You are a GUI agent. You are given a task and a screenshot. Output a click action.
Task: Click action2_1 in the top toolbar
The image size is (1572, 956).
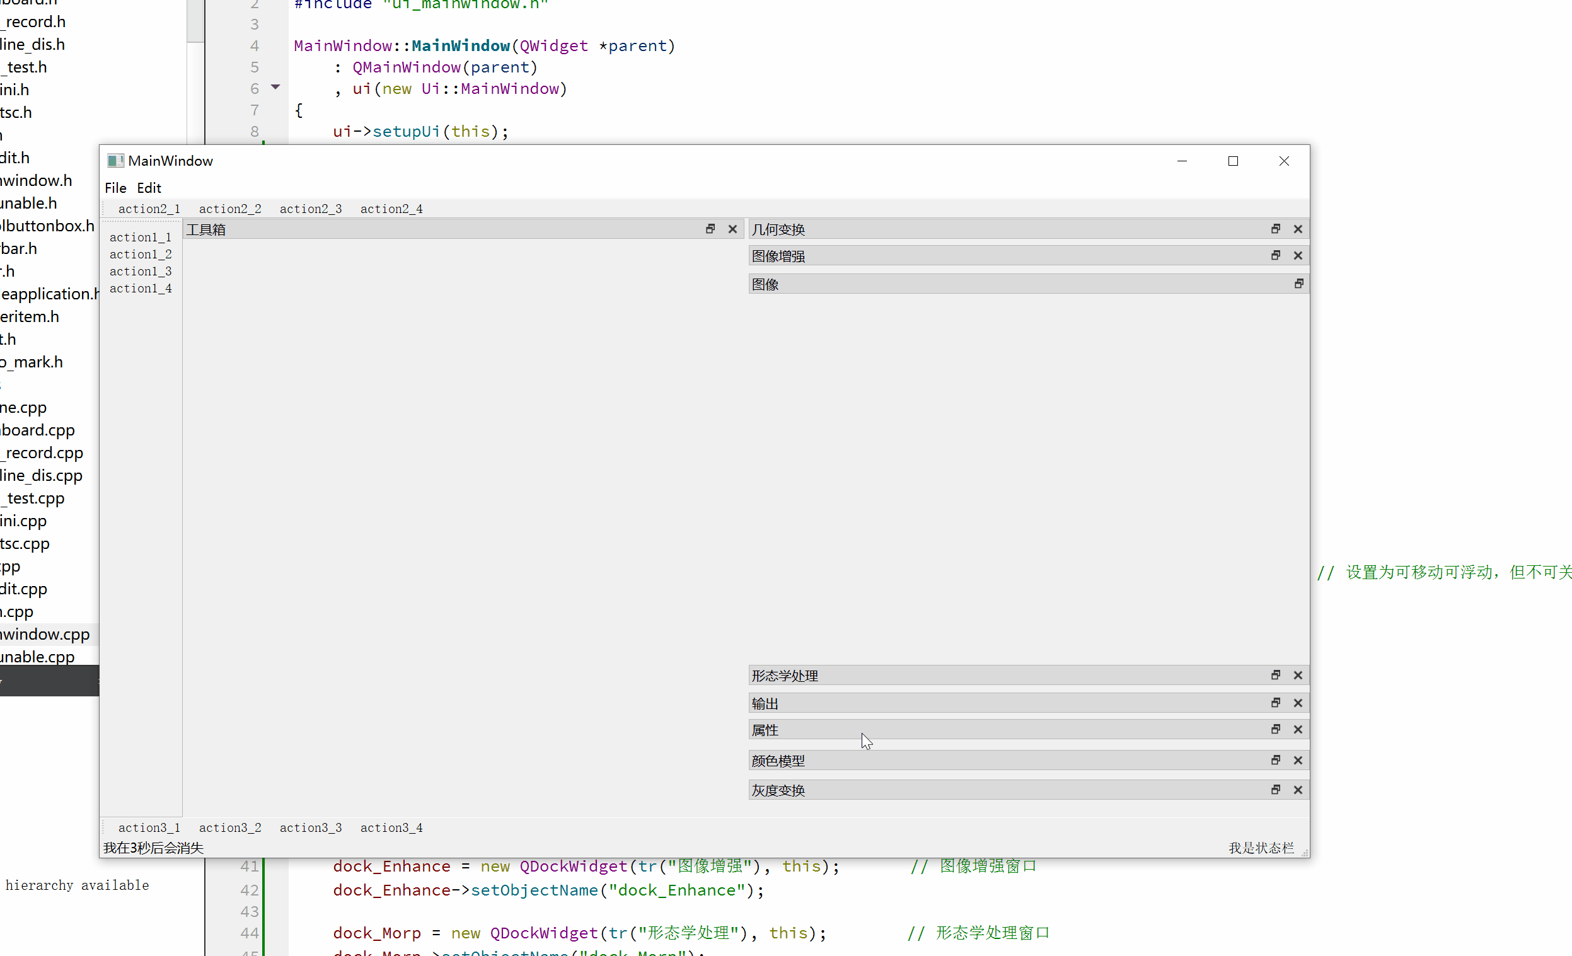click(149, 209)
